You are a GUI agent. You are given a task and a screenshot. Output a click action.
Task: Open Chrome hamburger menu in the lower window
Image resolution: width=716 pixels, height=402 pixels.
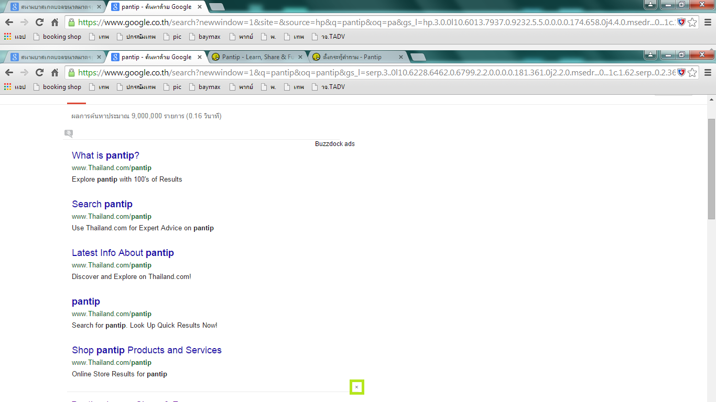pyautogui.click(x=708, y=73)
